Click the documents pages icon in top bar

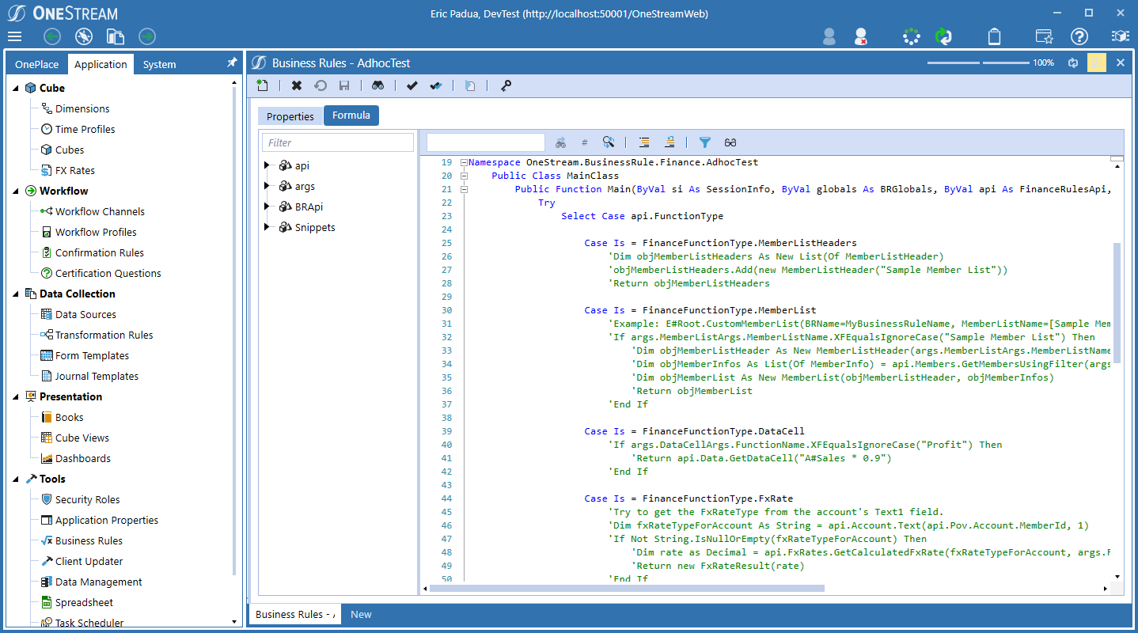click(x=116, y=36)
